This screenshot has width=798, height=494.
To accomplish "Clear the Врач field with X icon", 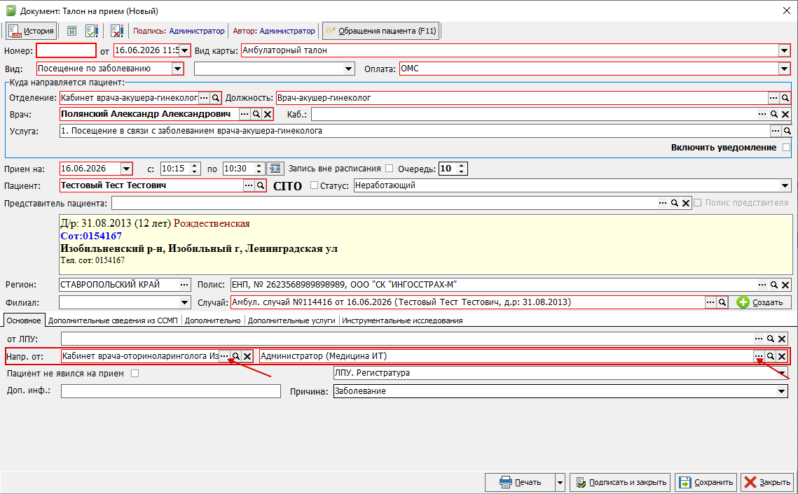I will point(268,114).
